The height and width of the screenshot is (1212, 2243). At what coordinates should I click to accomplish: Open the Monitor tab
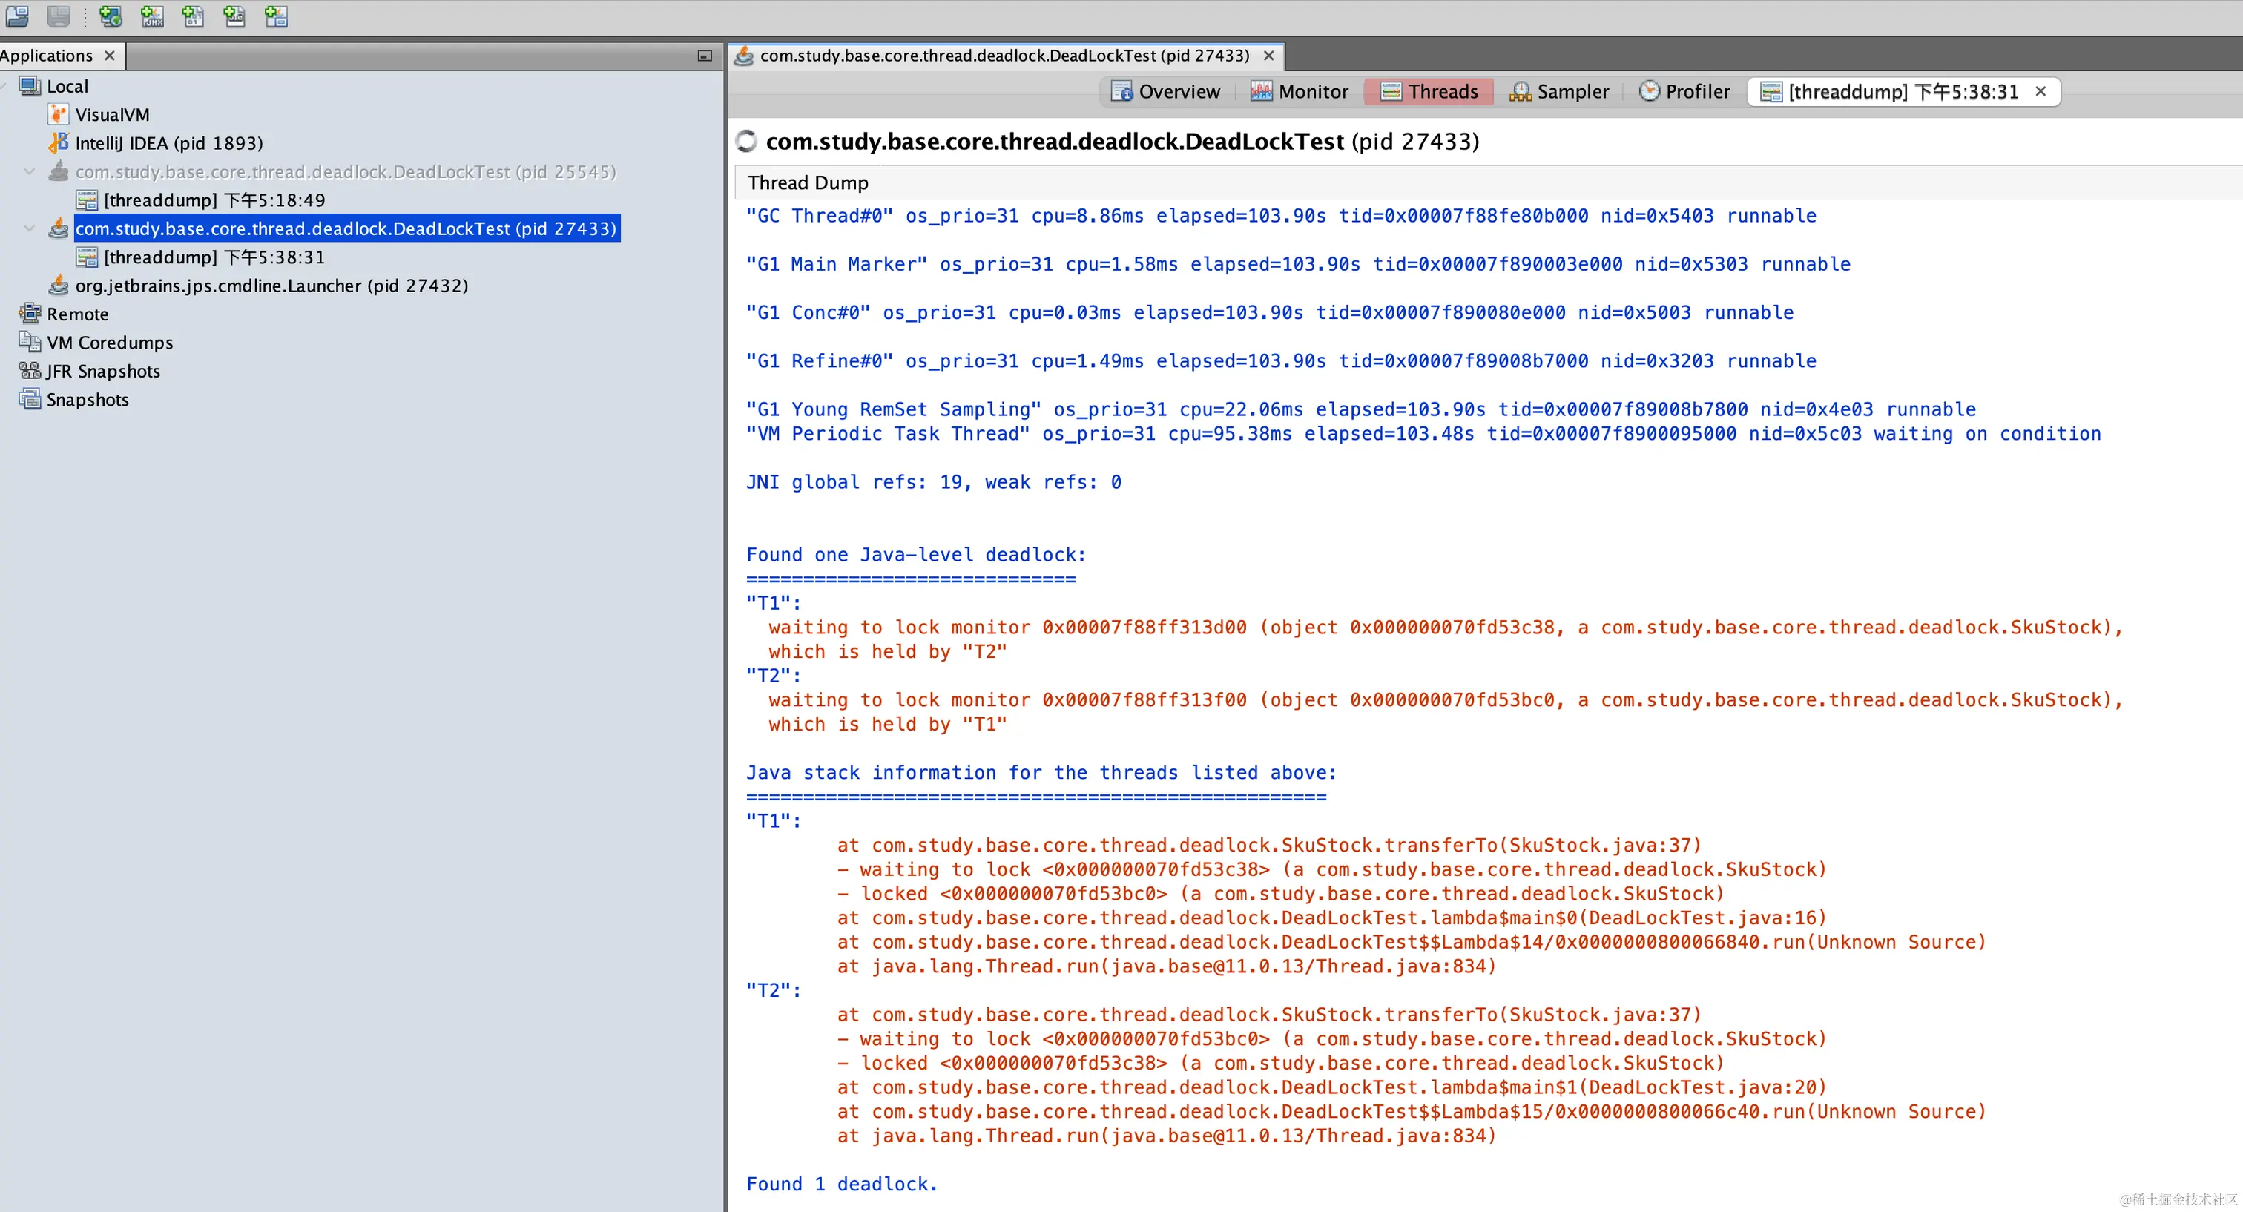1299,91
